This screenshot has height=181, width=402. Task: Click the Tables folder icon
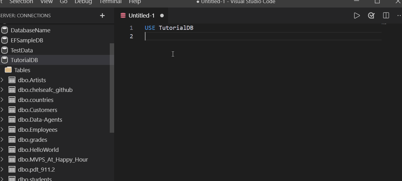tap(8, 70)
